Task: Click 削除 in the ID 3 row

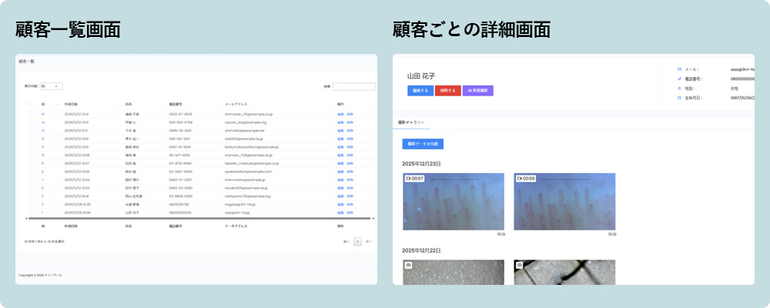Action: 350,204
